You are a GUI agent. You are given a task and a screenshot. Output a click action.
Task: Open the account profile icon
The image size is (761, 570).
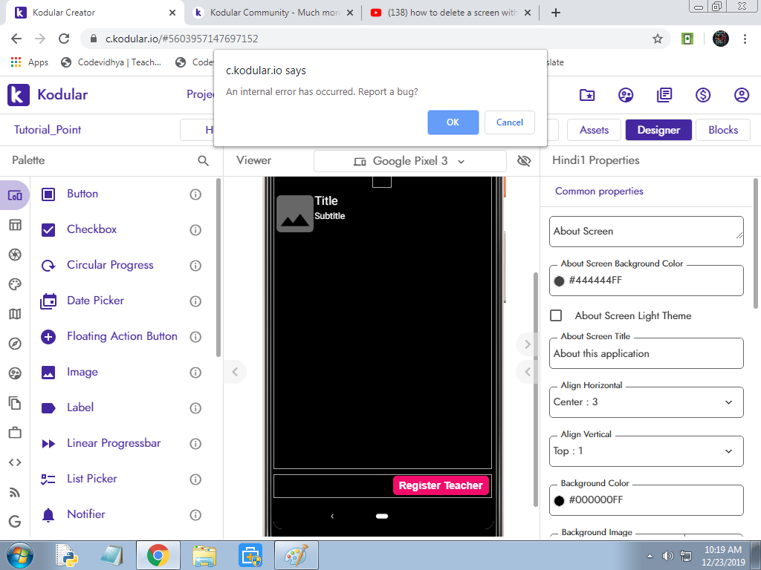pyautogui.click(x=742, y=95)
